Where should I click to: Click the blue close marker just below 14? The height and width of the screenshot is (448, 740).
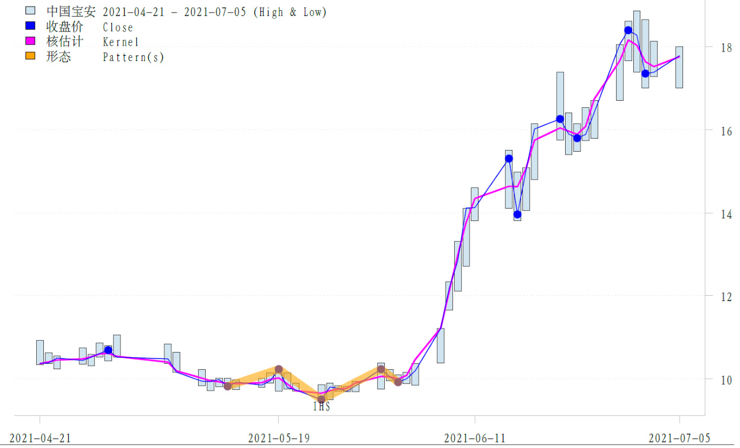click(517, 214)
